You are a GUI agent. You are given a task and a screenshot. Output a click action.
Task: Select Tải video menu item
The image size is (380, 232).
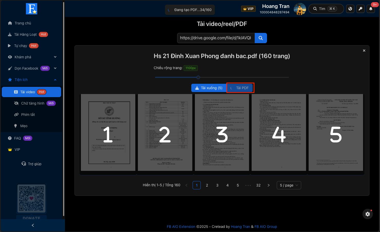[31, 92]
